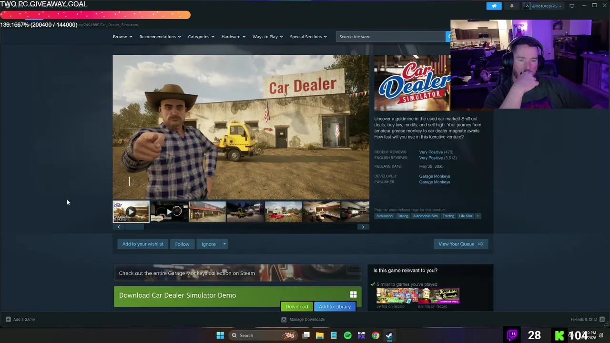Open the dropdown arrow beside Ignore
The width and height of the screenshot is (610, 343).
224,244
